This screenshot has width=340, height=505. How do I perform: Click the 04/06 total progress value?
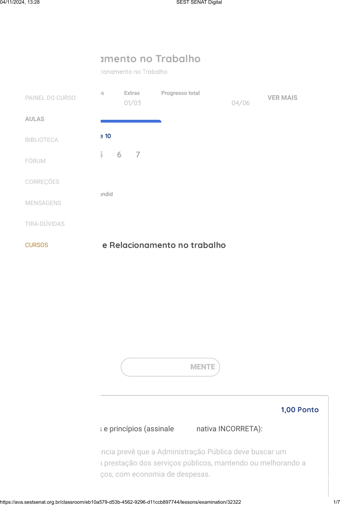241,103
